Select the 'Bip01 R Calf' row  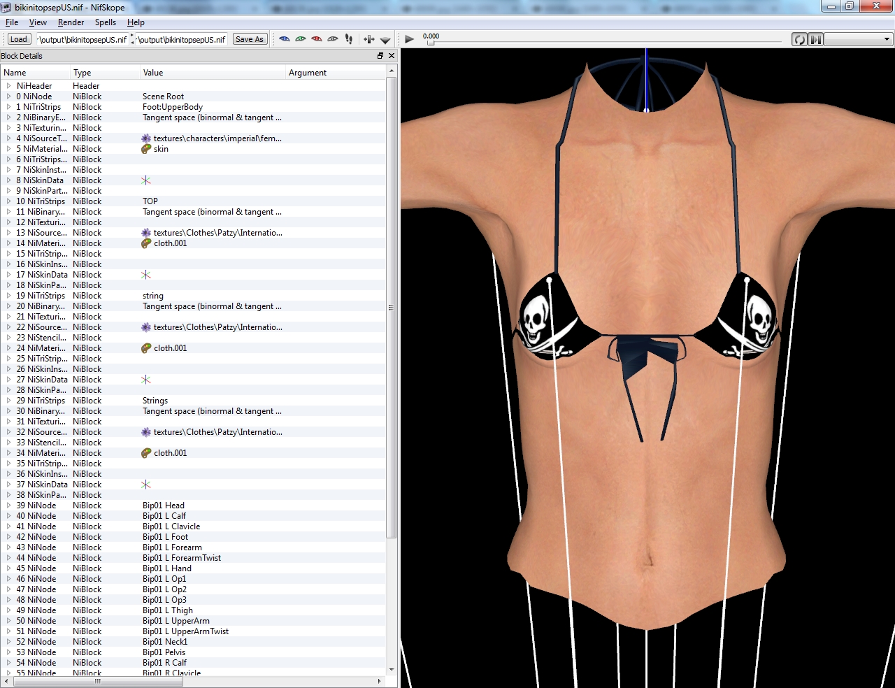[x=193, y=663]
